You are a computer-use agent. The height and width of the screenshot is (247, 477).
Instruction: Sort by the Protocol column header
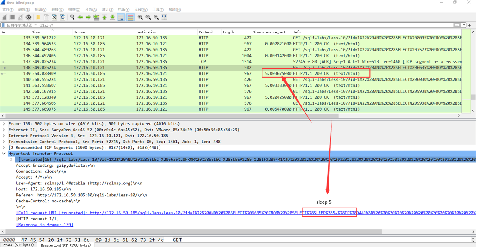click(209, 32)
